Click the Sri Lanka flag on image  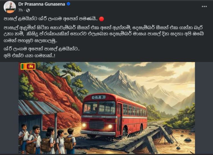(28, 66)
